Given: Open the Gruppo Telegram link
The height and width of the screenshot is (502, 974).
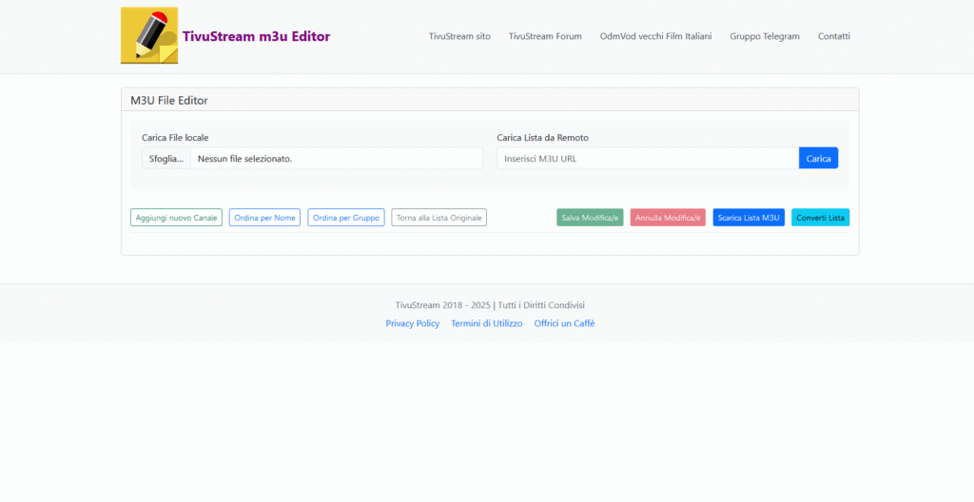Looking at the screenshot, I should 765,36.
